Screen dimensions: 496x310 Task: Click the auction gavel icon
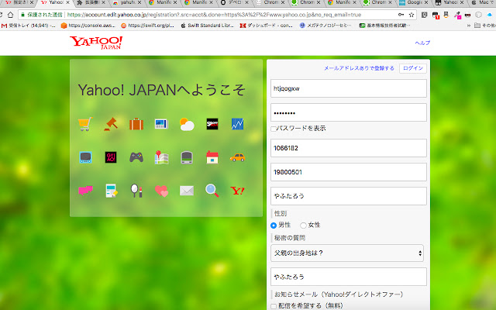[x=111, y=123]
